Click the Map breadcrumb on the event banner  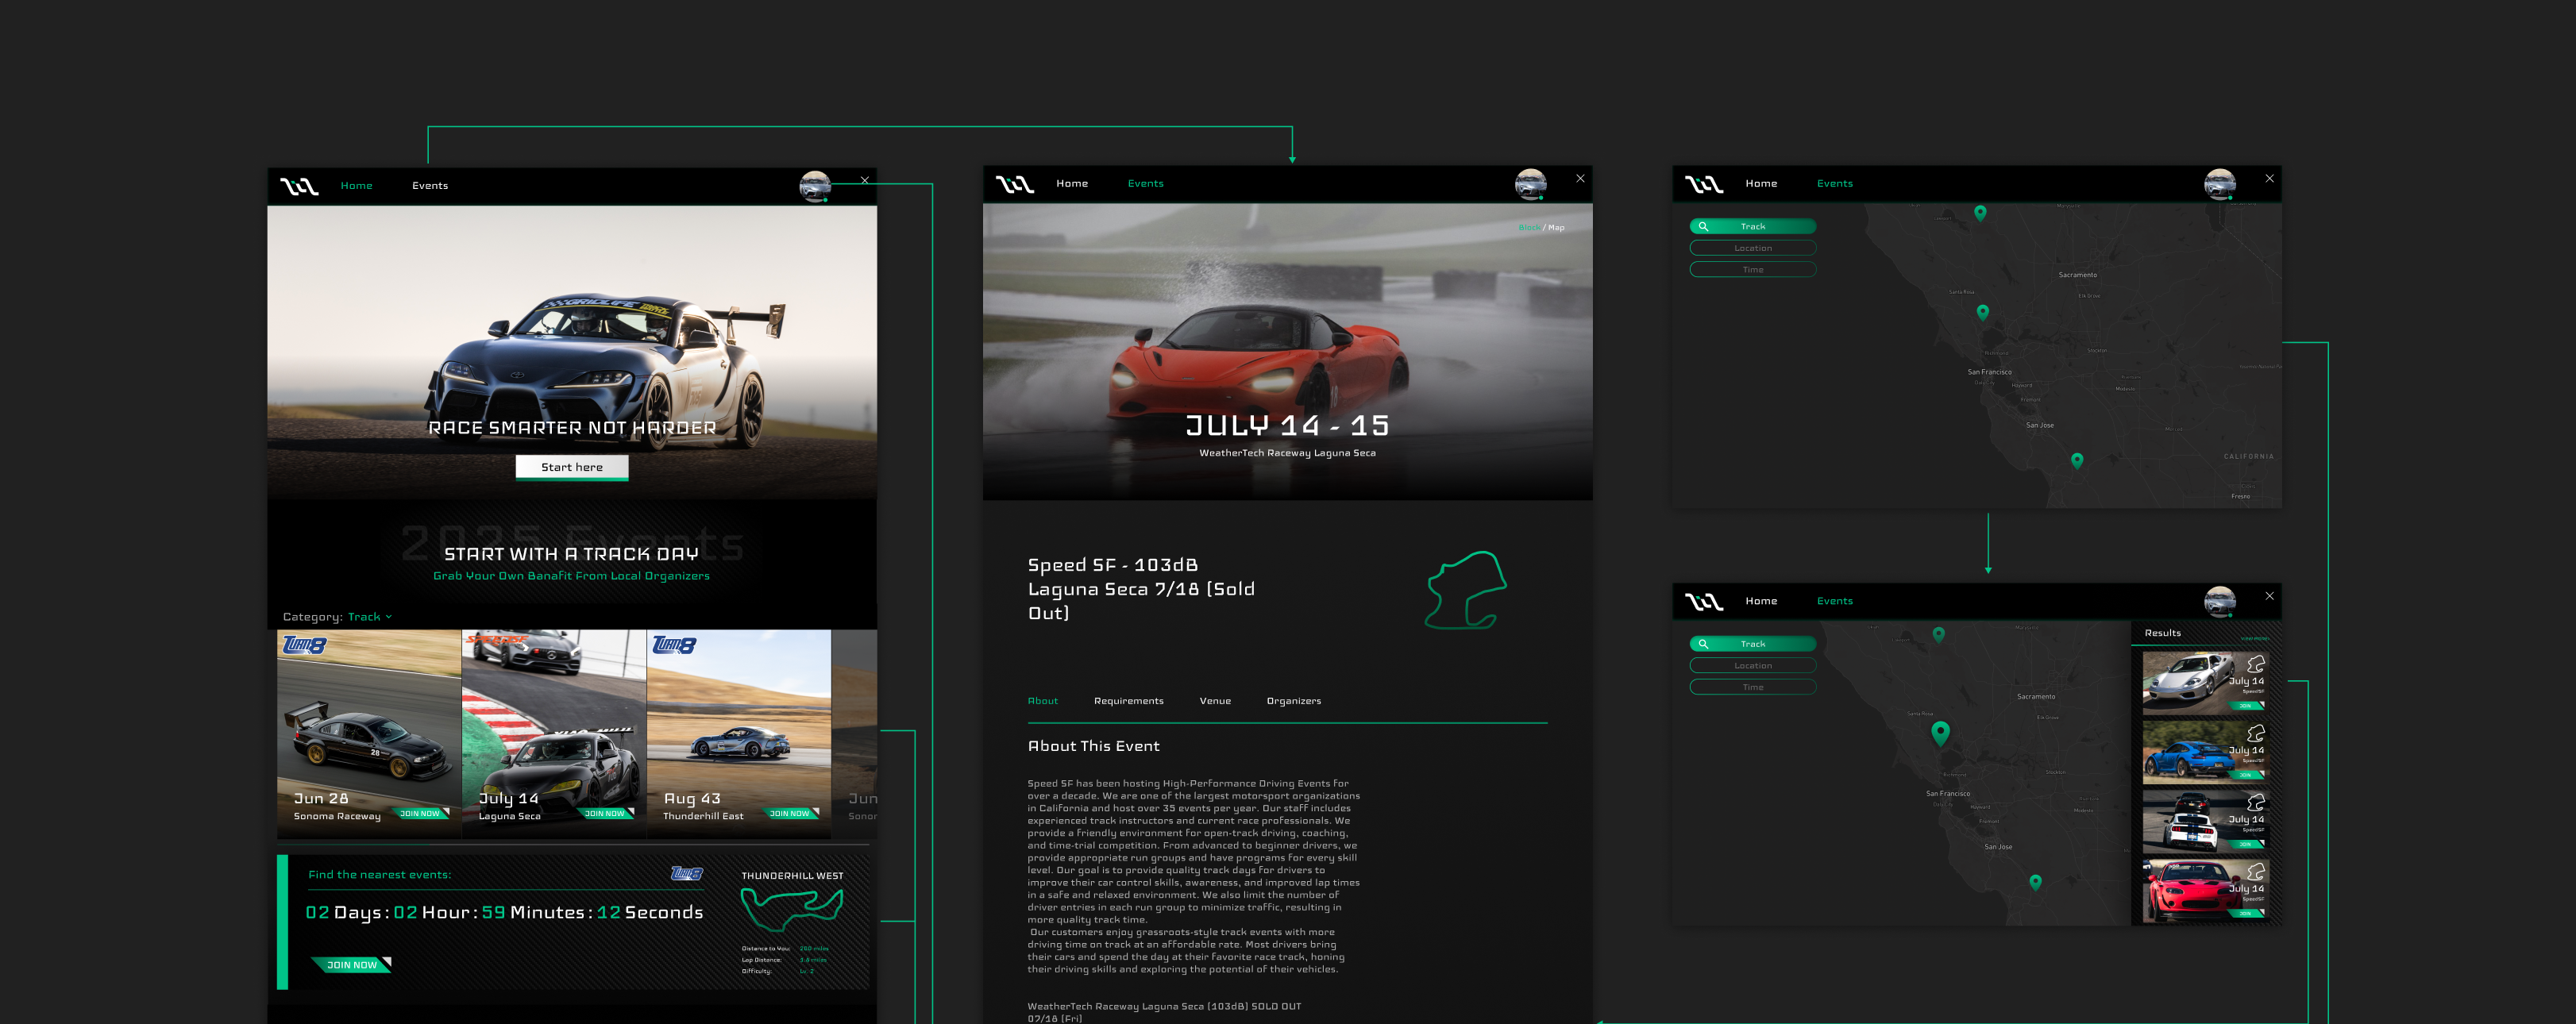[x=1556, y=228]
